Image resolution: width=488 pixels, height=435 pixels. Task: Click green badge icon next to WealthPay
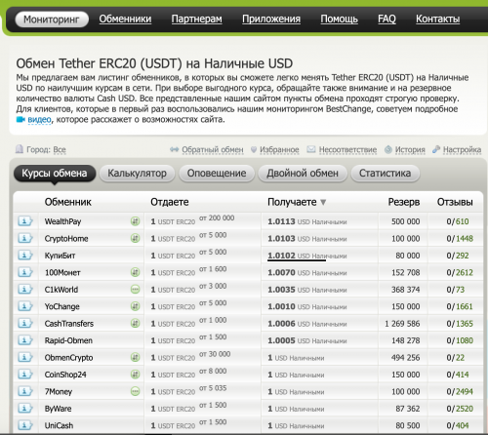point(135,221)
